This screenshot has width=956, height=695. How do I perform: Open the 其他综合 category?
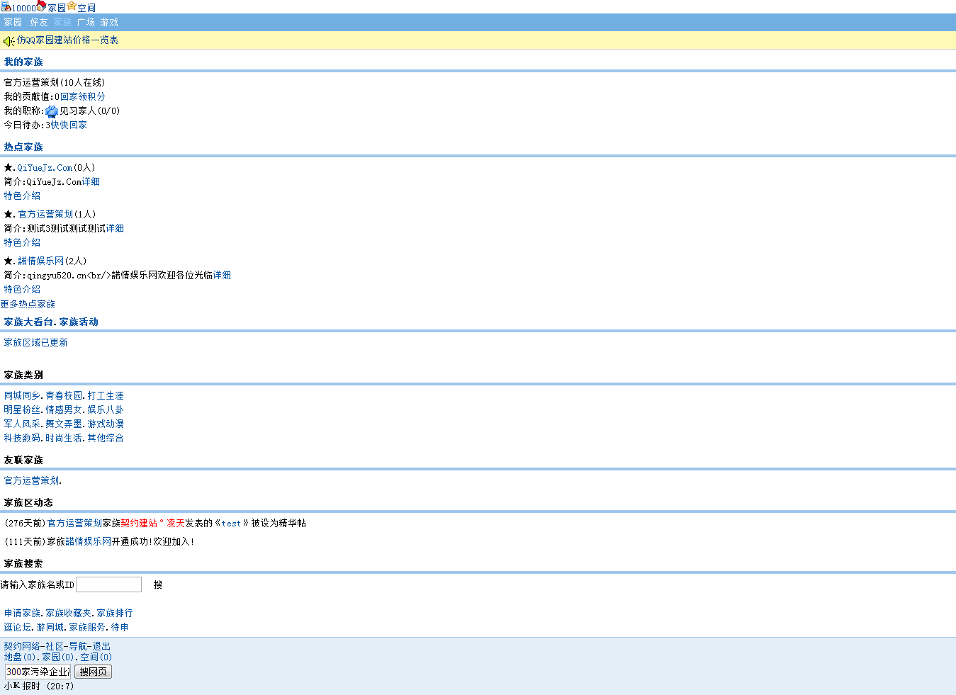pos(106,439)
